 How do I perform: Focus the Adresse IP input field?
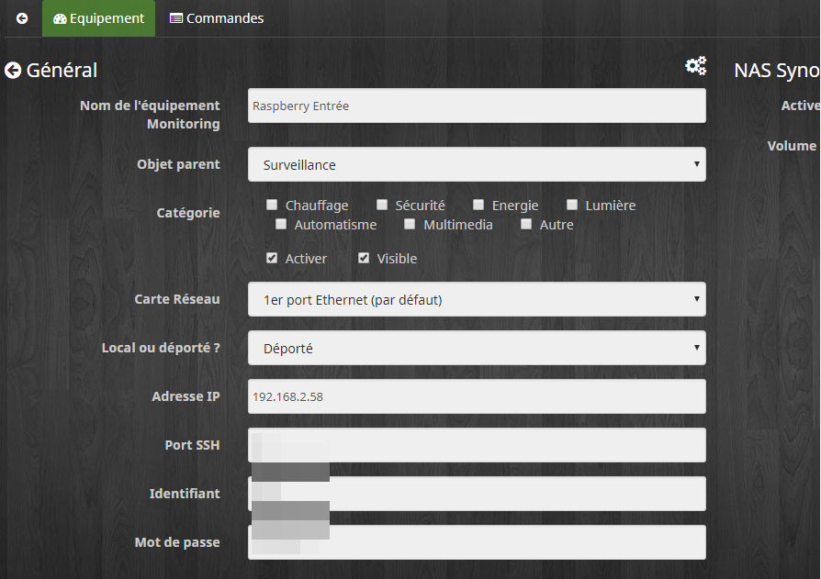point(477,396)
